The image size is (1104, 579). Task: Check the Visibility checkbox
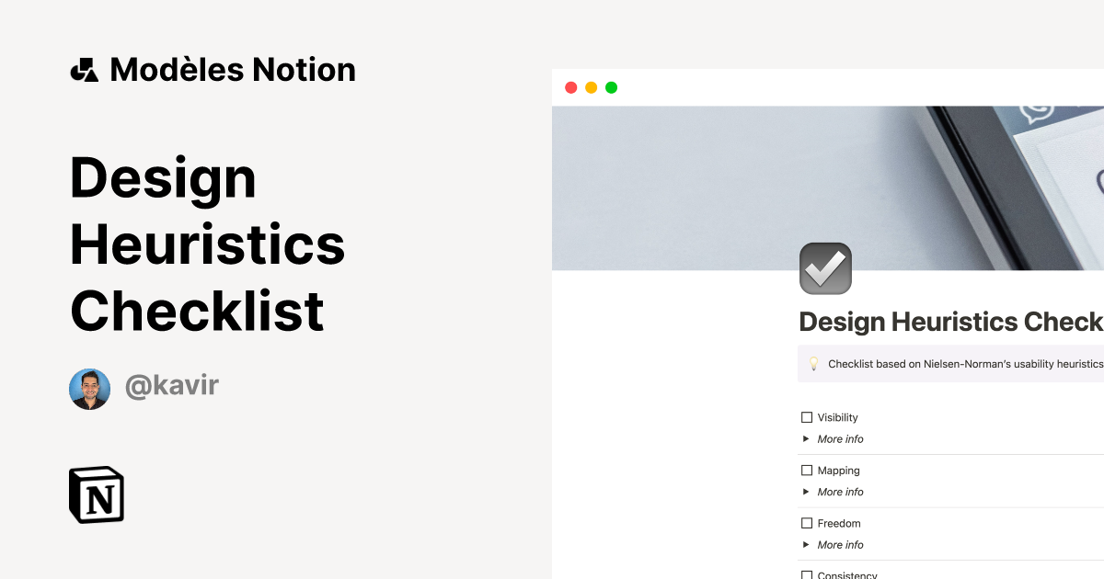pos(806,417)
